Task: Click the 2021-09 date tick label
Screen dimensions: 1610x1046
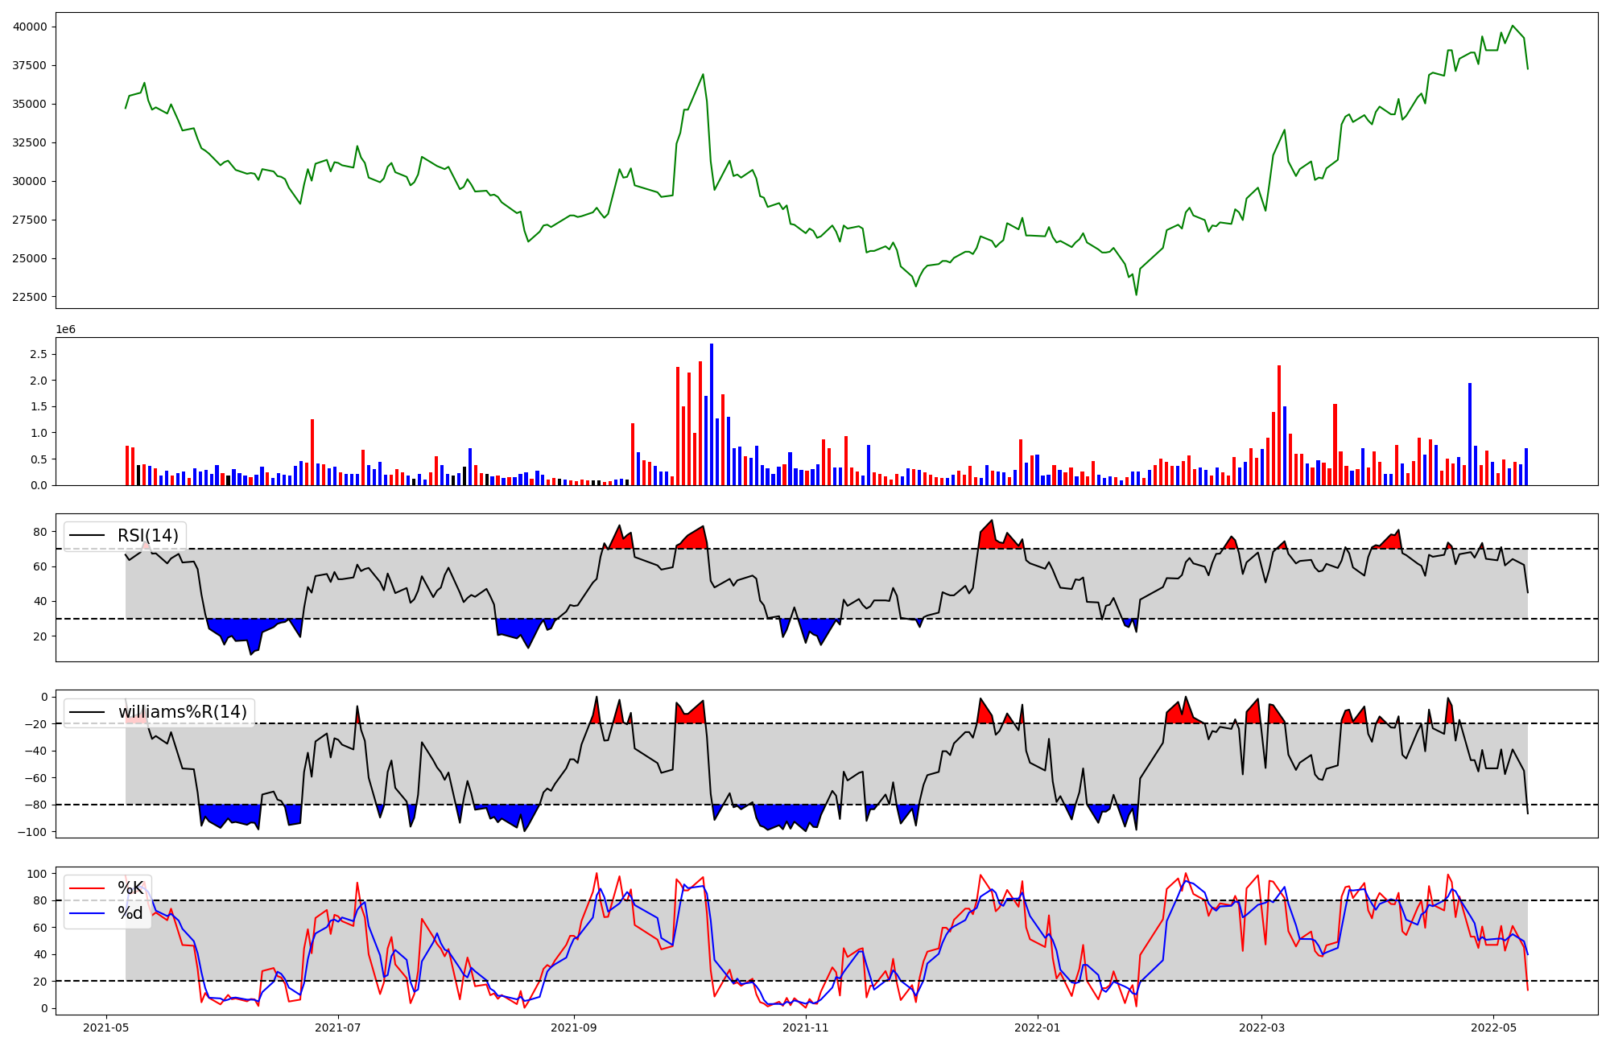Action: (x=574, y=1027)
